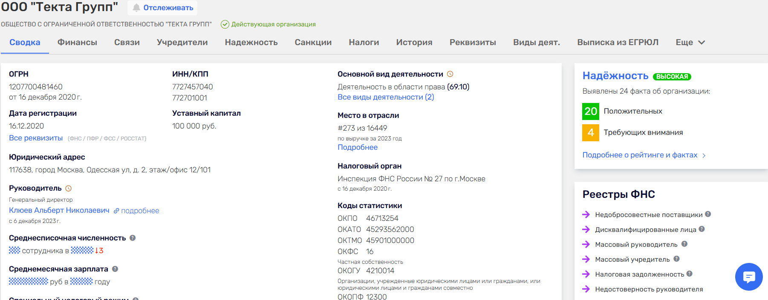
Task: Expand the Еще dropdown menu
Action: click(x=690, y=43)
